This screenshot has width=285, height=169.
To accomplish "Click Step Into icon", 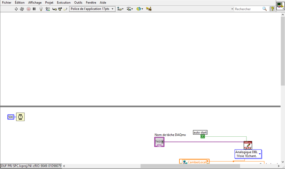I will [54, 9].
